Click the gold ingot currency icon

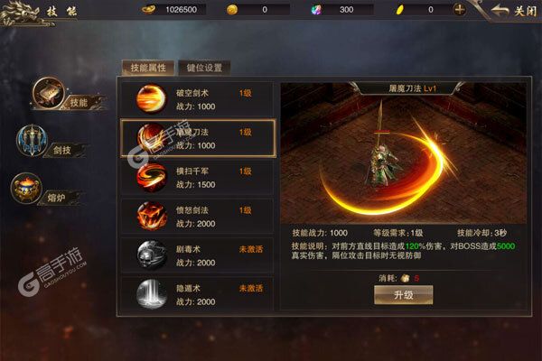(x=149, y=9)
